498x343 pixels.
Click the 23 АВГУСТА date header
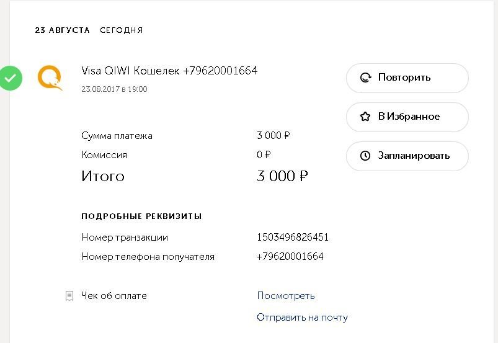(x=62, y=30)
